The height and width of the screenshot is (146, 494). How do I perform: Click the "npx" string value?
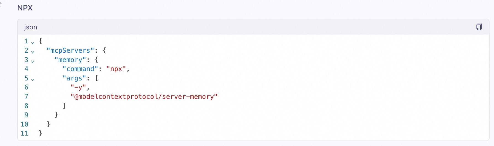(x=116, y=69)
